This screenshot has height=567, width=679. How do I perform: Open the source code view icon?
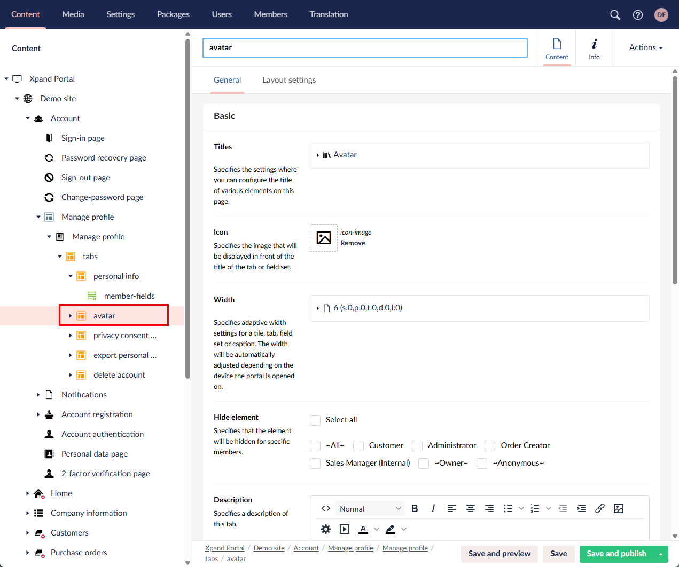(x=326, y=508)
